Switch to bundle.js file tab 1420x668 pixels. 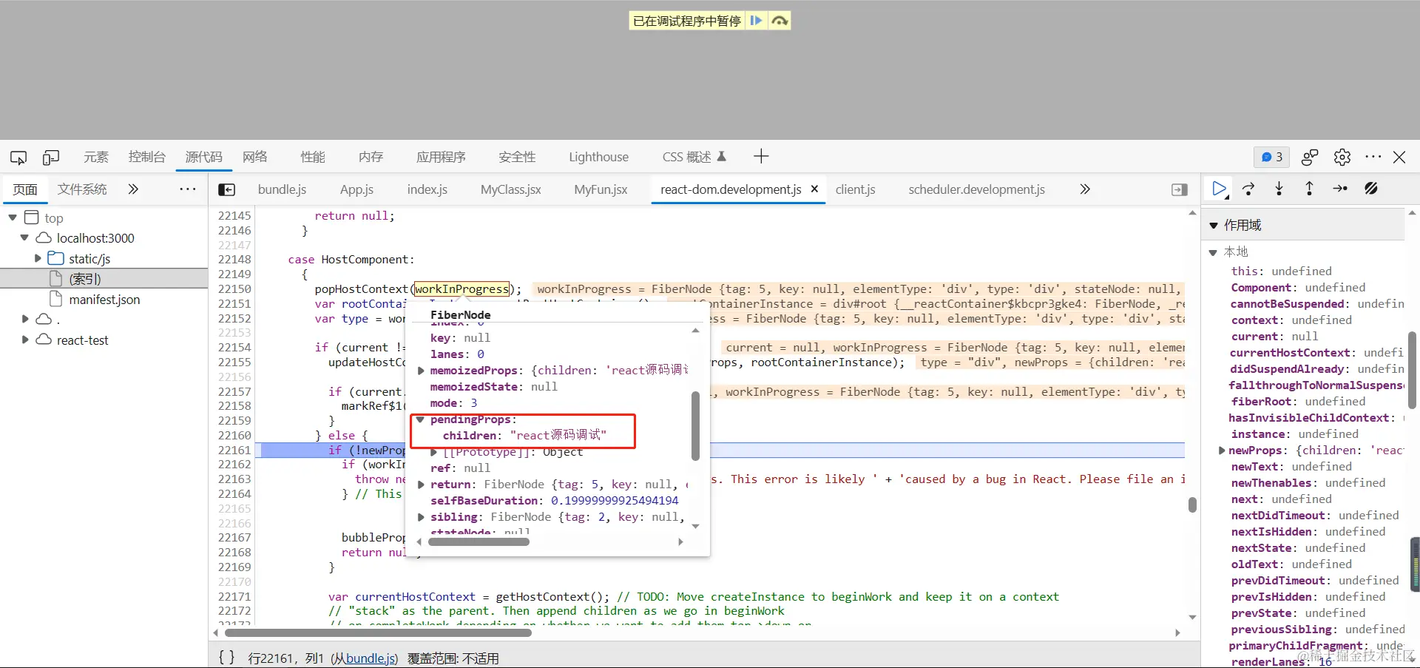click(282, 189)
